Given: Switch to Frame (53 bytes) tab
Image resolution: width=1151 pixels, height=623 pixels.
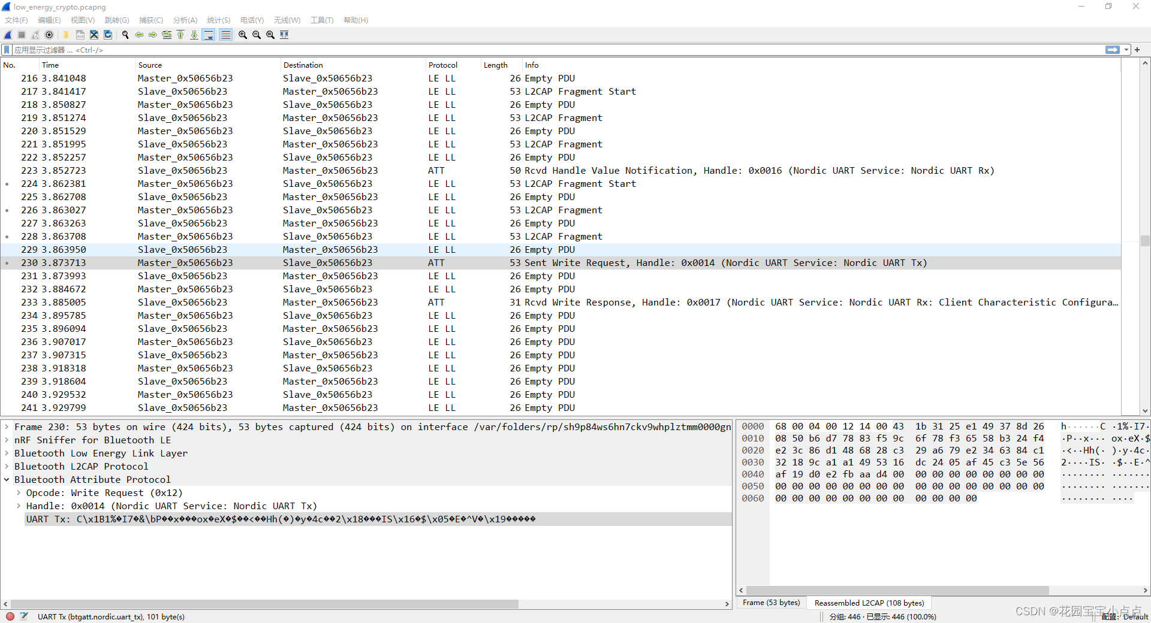Looking at the screenshot, I should (x=771, y=603).
